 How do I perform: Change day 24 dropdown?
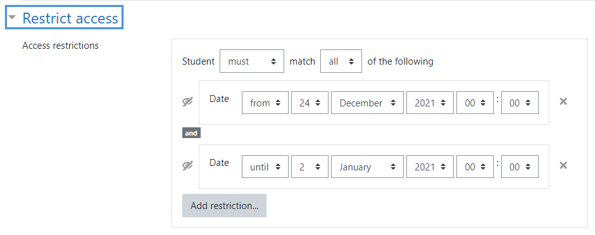(x=310, y=103)
